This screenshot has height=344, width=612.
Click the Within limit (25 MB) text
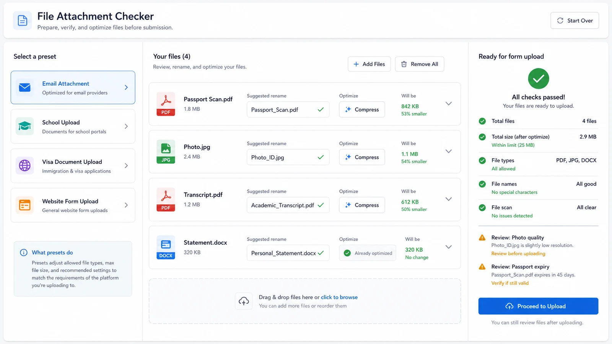pos(513,145)
